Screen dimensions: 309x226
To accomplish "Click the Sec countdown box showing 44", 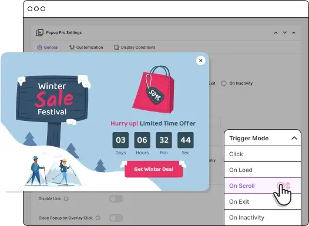I will pyautogui.click(x=186, y=140).
